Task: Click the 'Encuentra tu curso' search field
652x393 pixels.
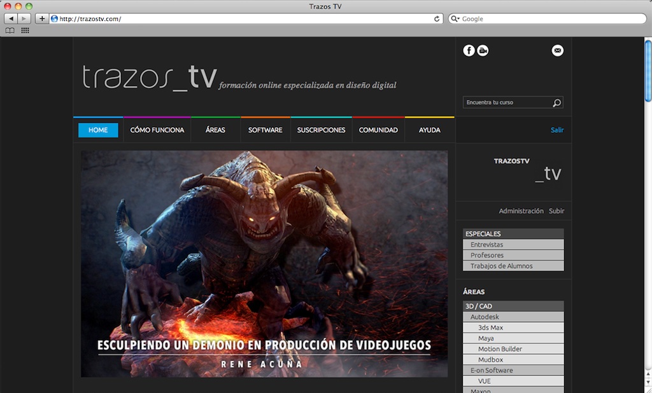Action: tap(507, 103)
